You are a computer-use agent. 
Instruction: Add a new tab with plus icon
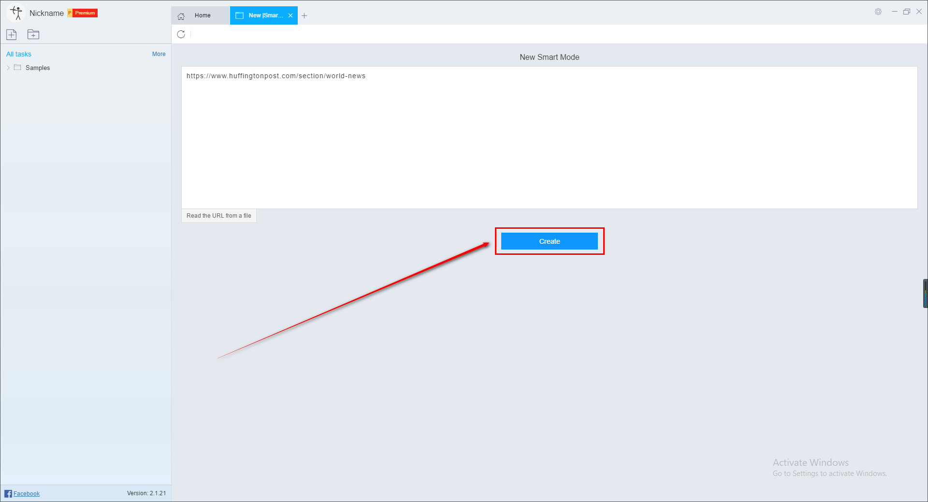point(304,15)
